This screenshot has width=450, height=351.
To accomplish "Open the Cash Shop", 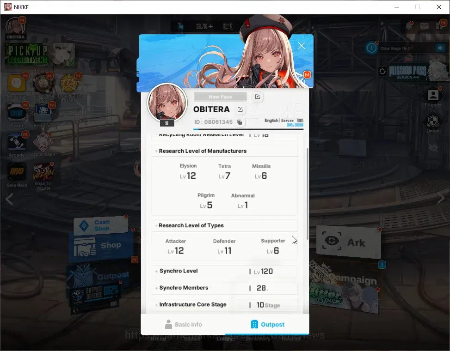I will [x=100, y=225].
